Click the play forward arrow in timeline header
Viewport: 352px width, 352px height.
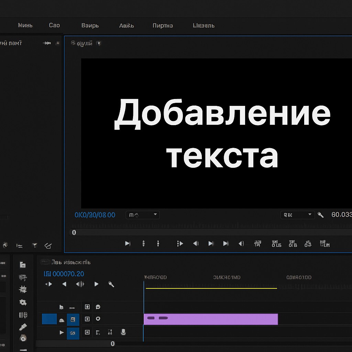point(97,284)
